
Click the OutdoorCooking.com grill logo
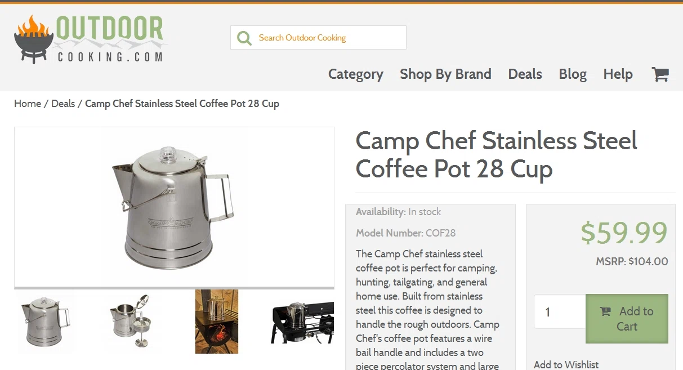pyautogui.click(x=90, y=39)
